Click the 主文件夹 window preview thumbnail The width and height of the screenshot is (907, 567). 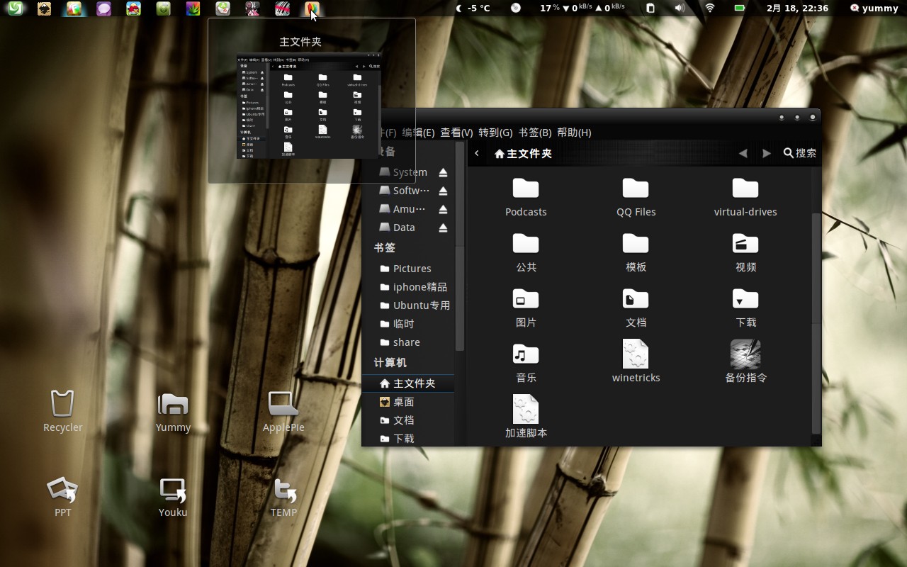[310, 106]
